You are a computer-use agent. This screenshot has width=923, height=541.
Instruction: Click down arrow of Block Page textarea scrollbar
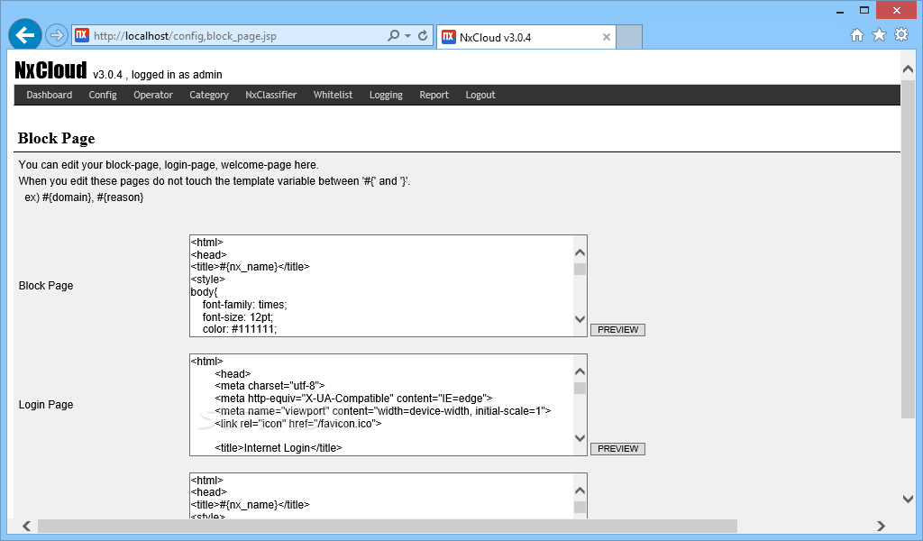coord(580,319)
